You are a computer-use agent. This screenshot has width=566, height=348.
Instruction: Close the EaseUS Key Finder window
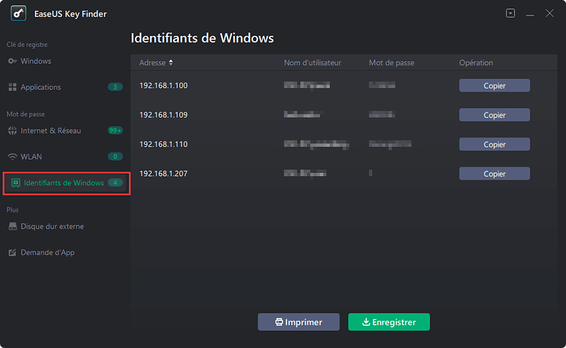tap(550, 14)
